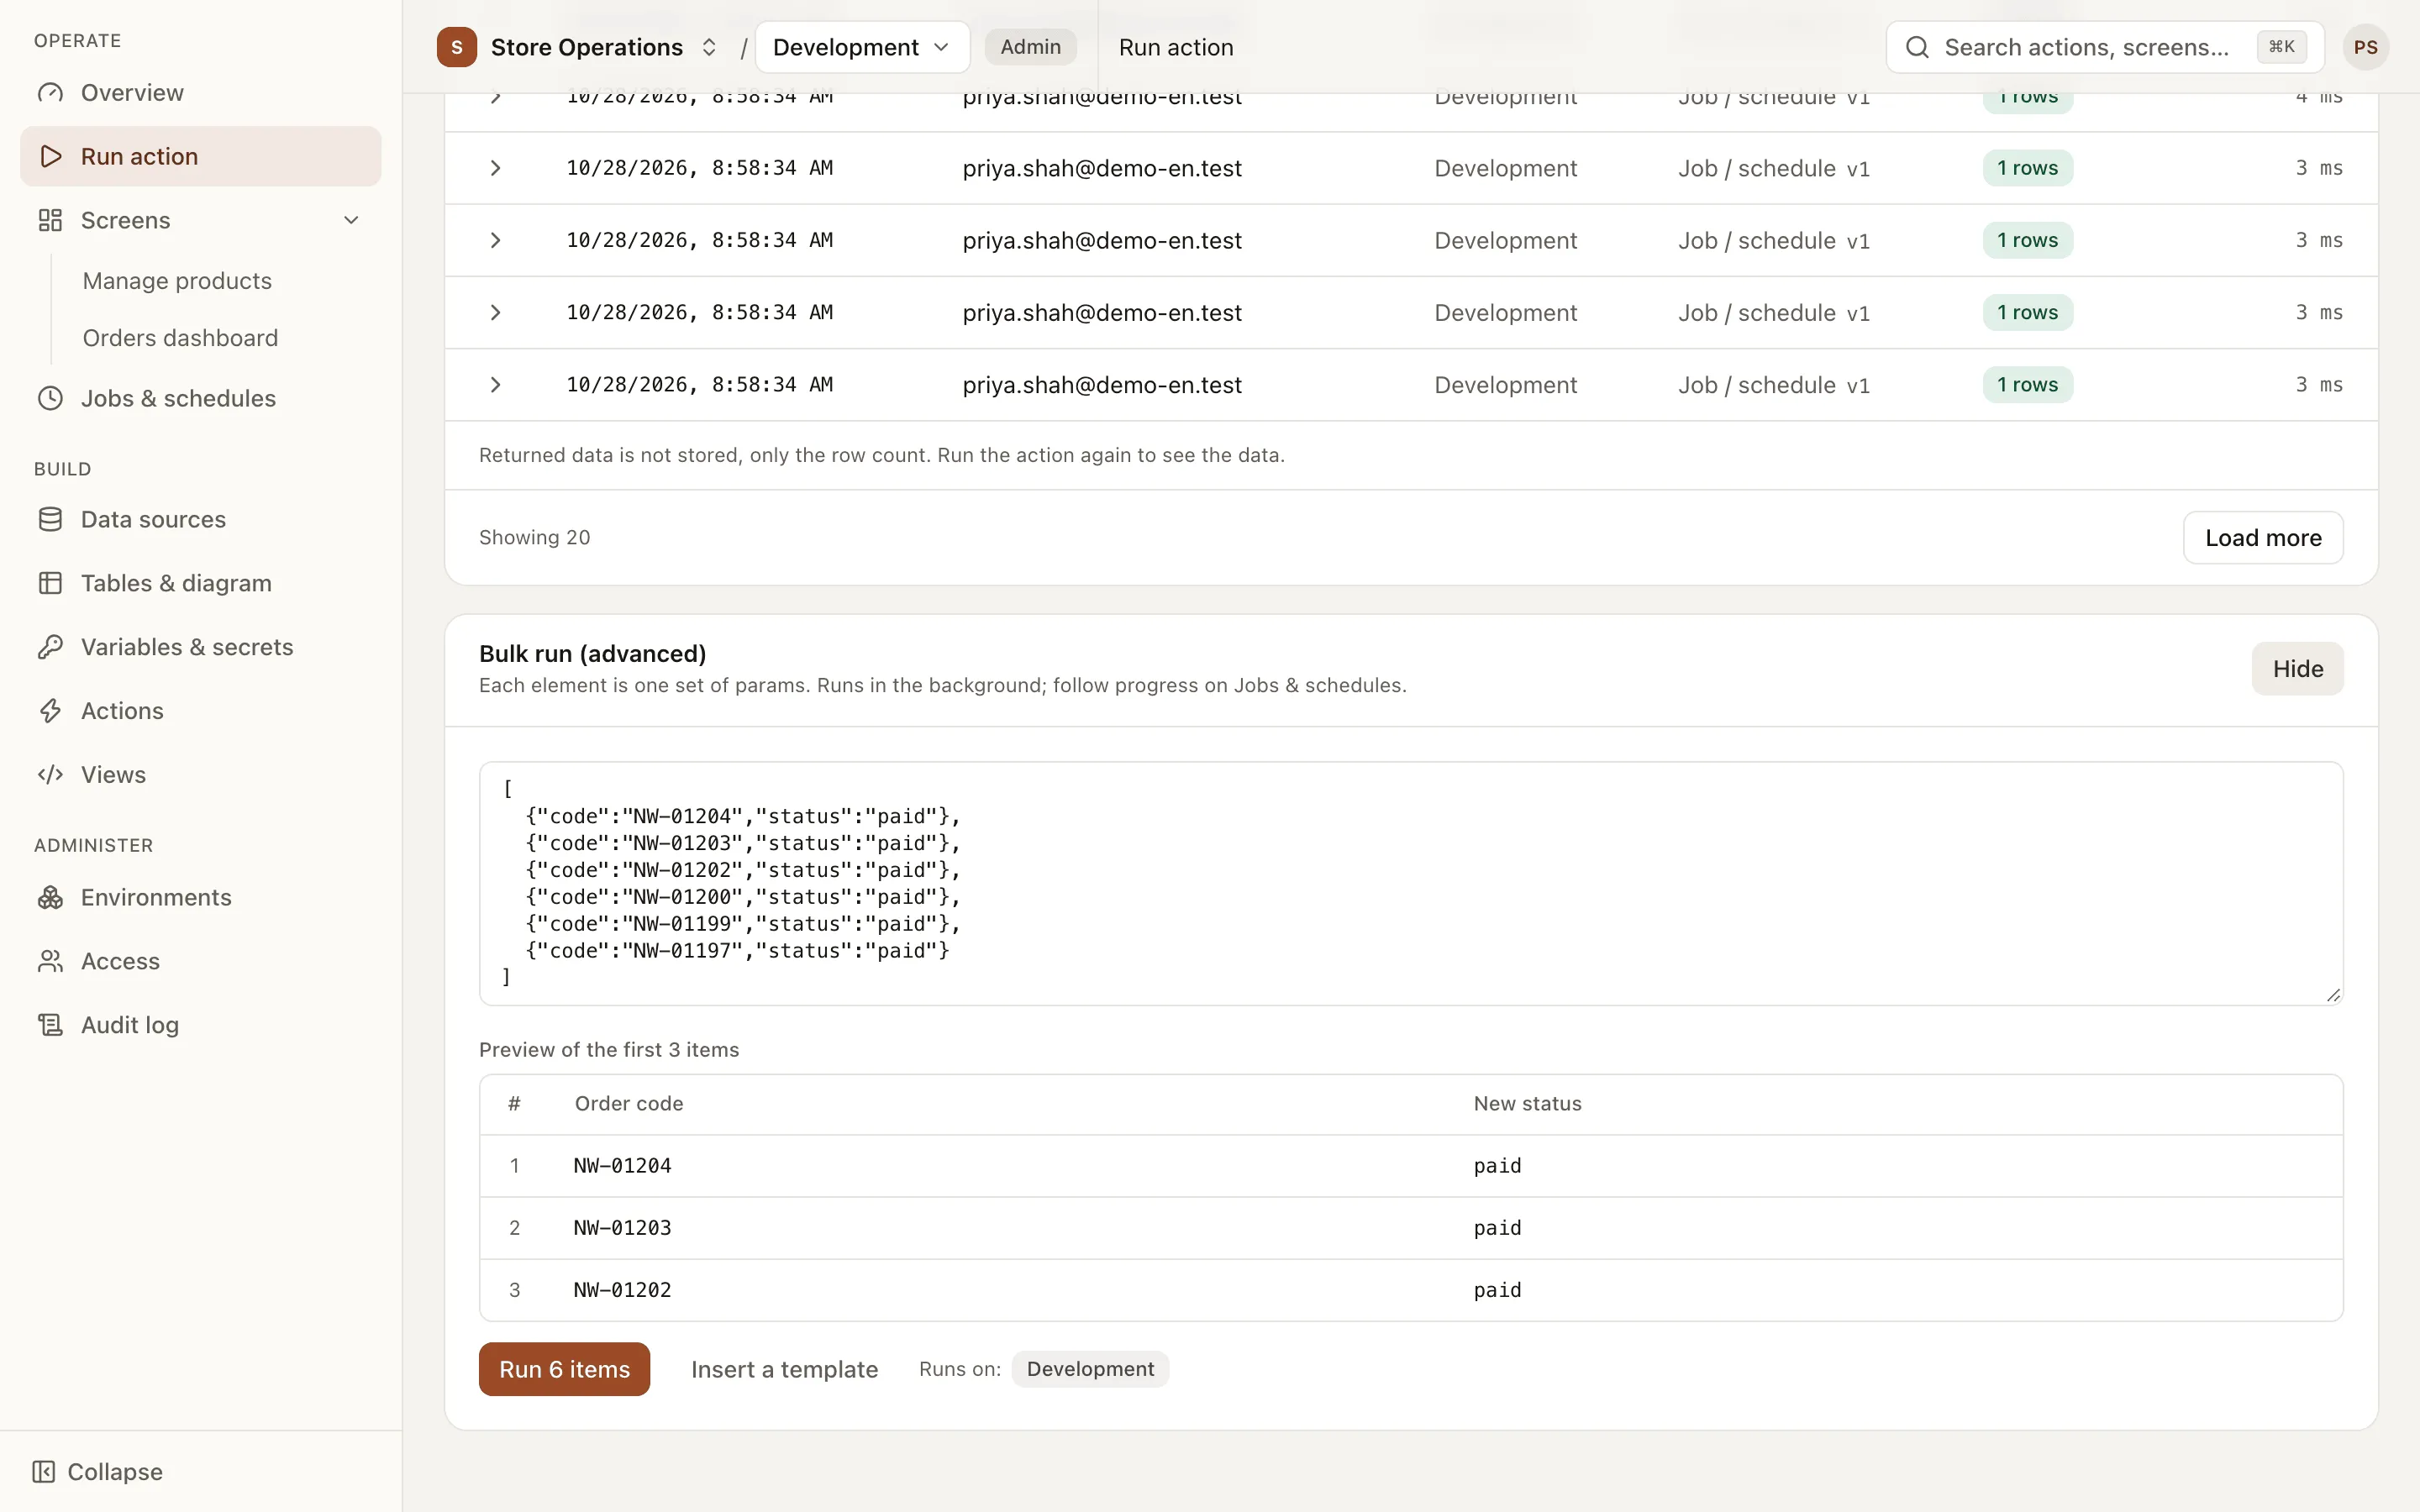2420x1512 pixels.
Task: Open the Jobs & schedules clock icon
Action: (50, 398)
